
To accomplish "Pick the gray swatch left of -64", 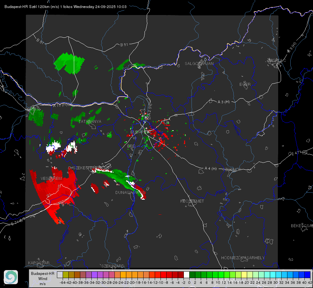I will click(x=60, y=275).
